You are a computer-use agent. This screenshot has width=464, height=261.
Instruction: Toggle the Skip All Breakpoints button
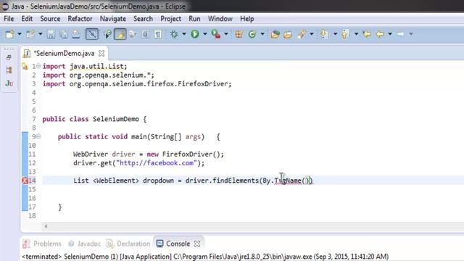(92, 34)
